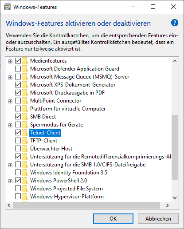Click the folder icon beside Telnet-Client

coord(25,133)
